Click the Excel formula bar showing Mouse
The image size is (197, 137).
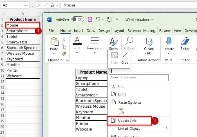[129, 5]
